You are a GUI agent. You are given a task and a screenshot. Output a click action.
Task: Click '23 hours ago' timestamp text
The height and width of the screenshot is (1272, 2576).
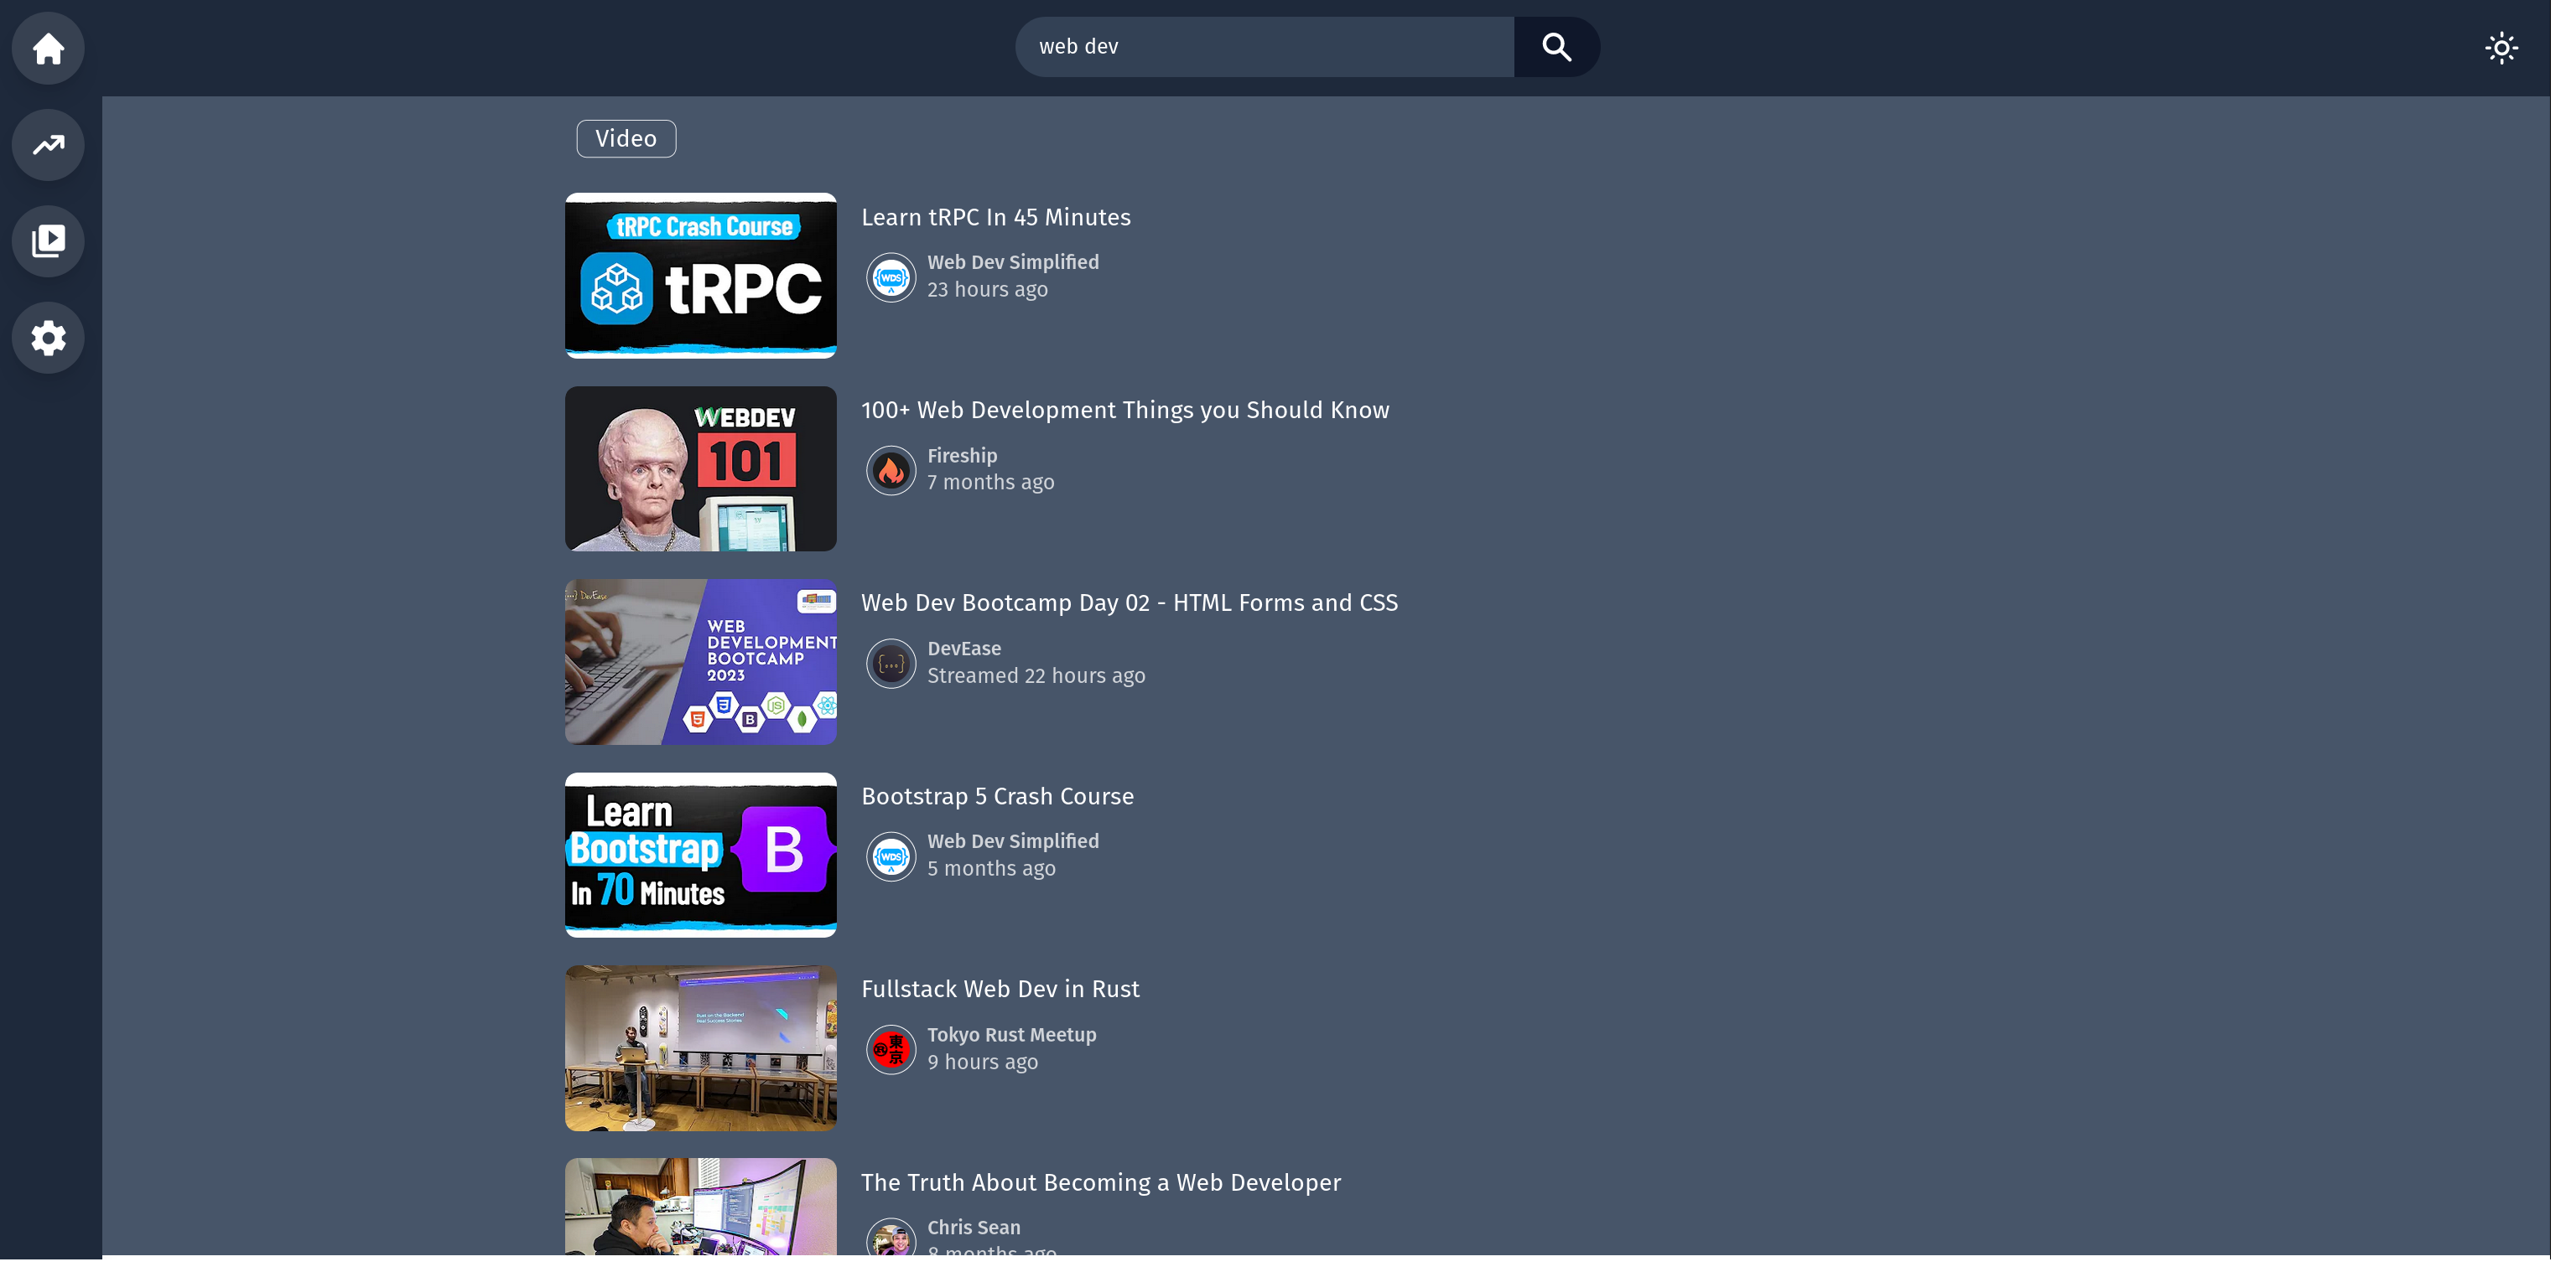coord(997,292)
